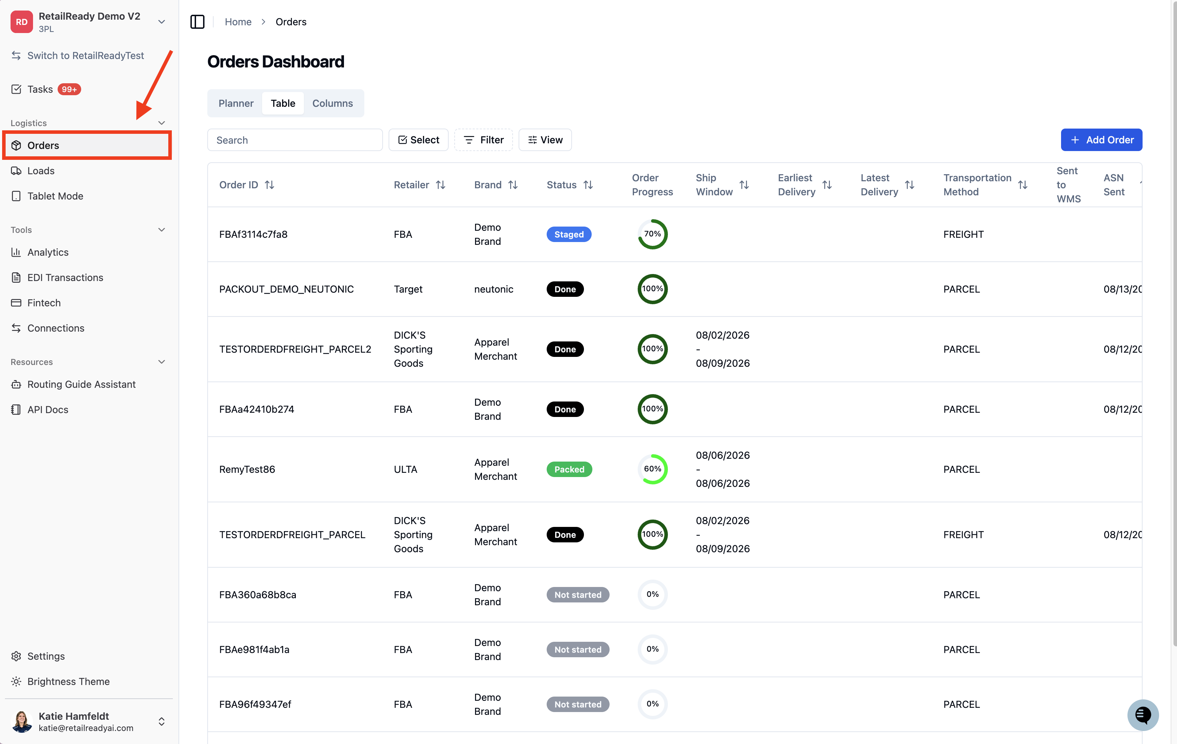Focus the Search input field
The height and width of the screenshot is (744, 1177).
295,140
